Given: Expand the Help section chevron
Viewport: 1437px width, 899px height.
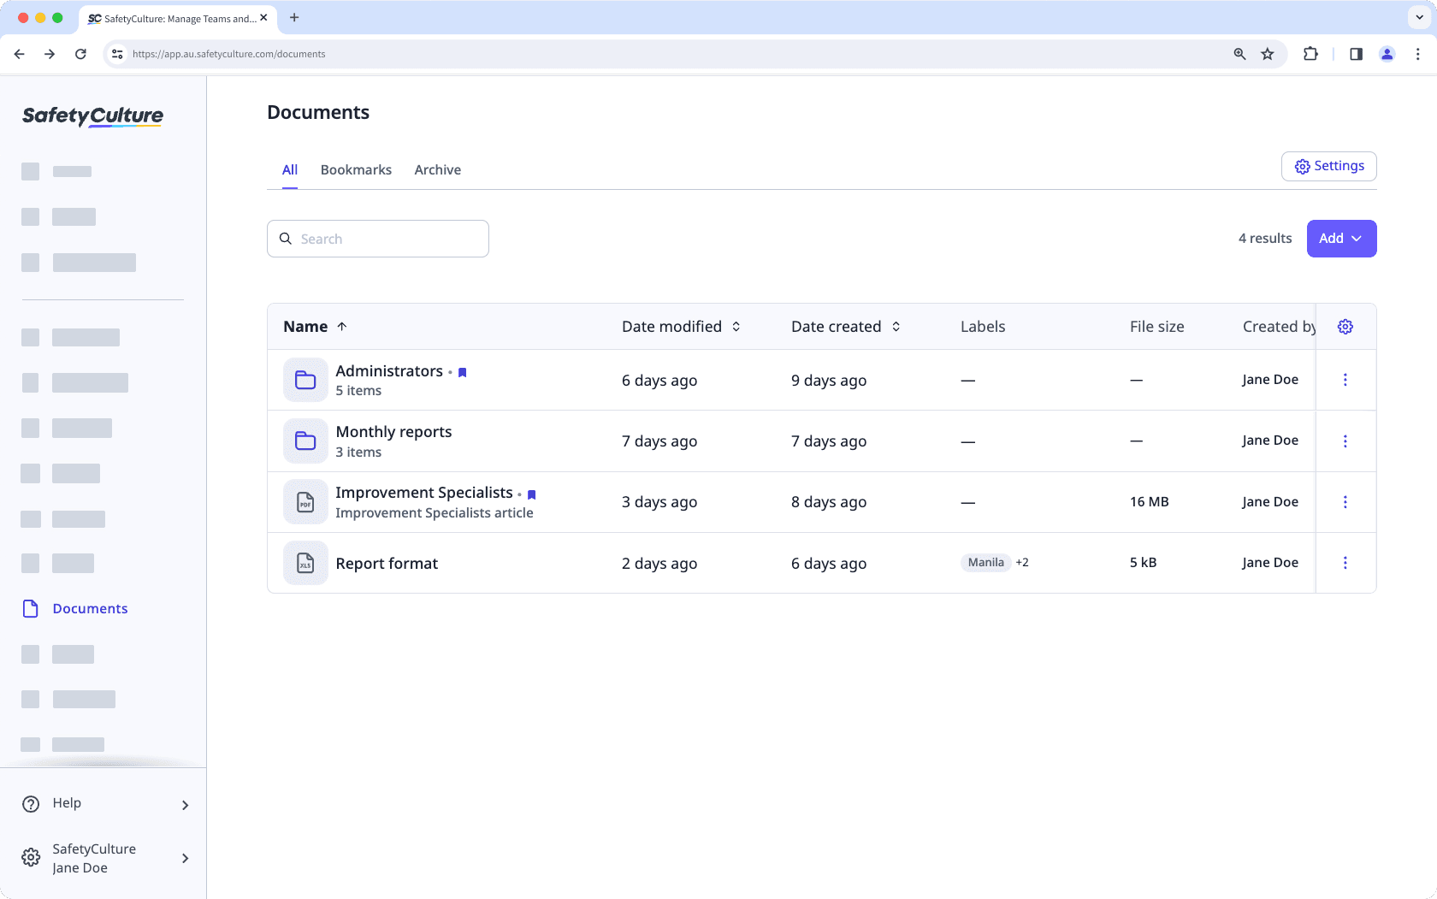Looking at the screenshot, I should pyautogui.click(x=185, y=805).
